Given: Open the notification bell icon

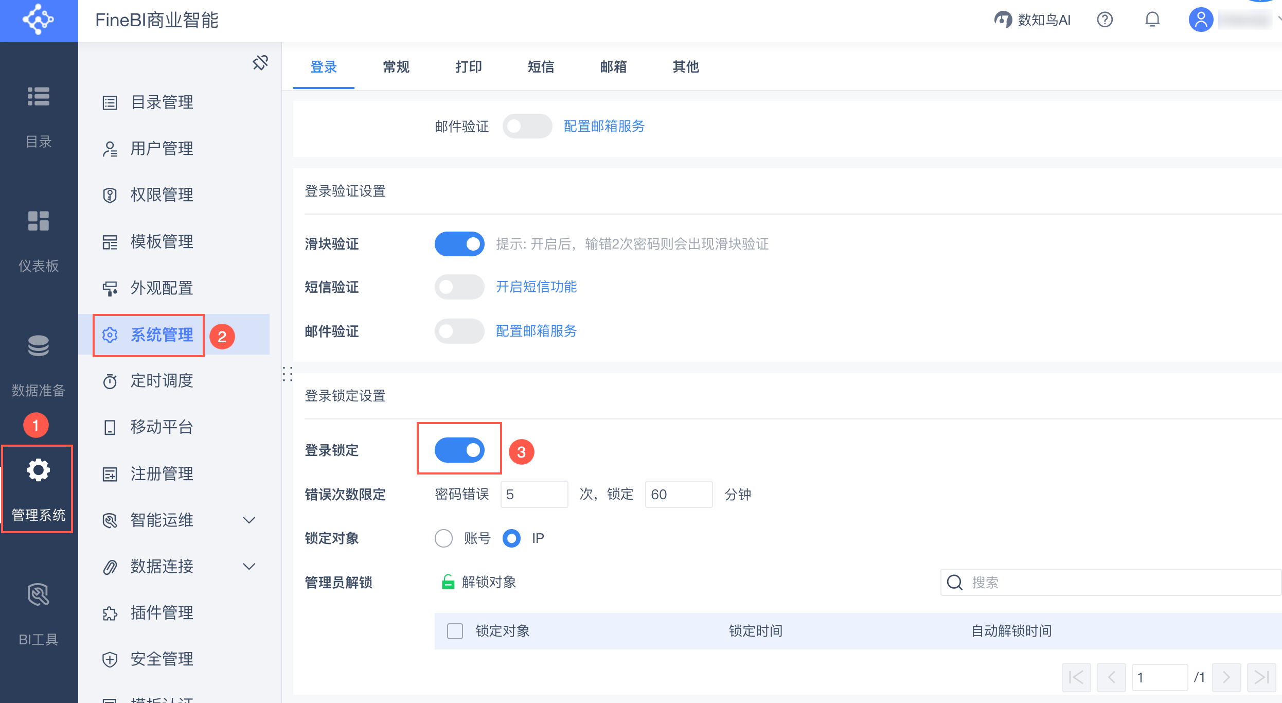Looking at the screenshot, I should click(1152, 20).
